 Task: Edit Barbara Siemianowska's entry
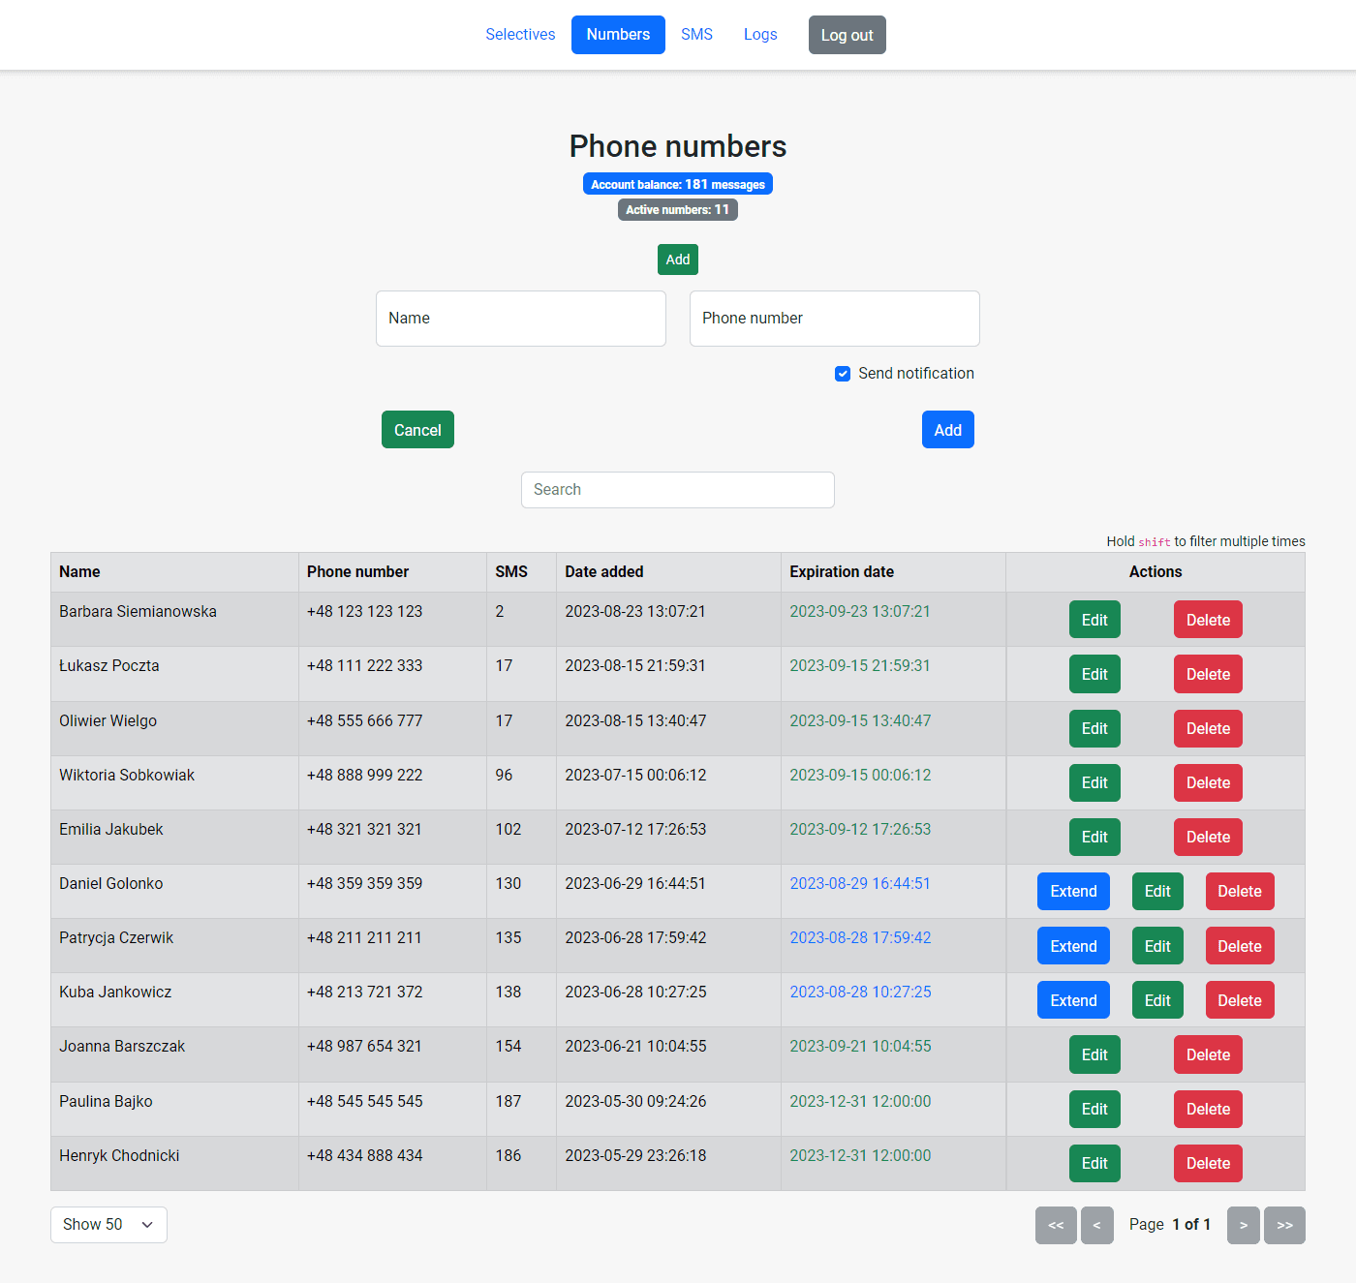pyautogui.click(x=1094, y=621)
